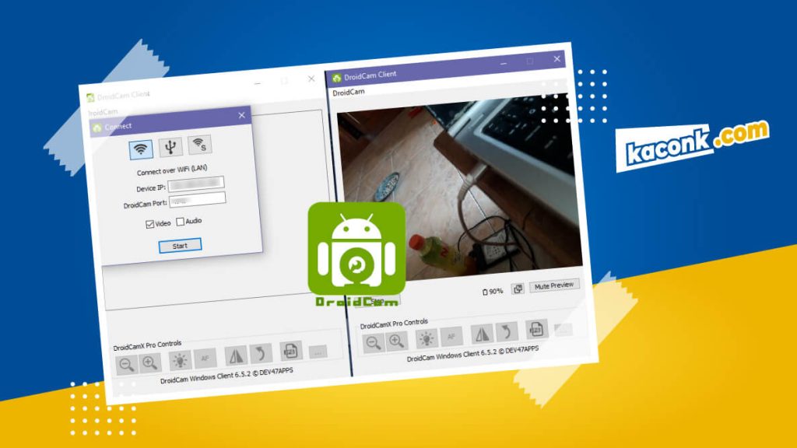Rotate the video in the preview window
This screenshot has height=448, width=797.
coord(507,331)
